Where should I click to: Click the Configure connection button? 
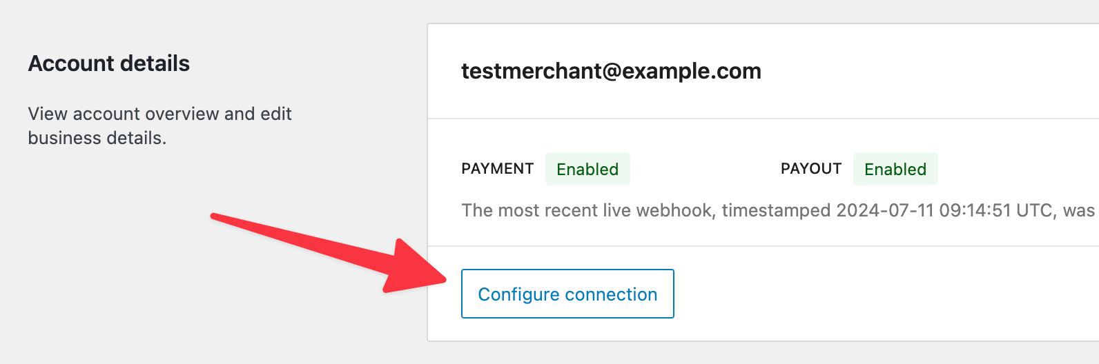pos(567,294)
